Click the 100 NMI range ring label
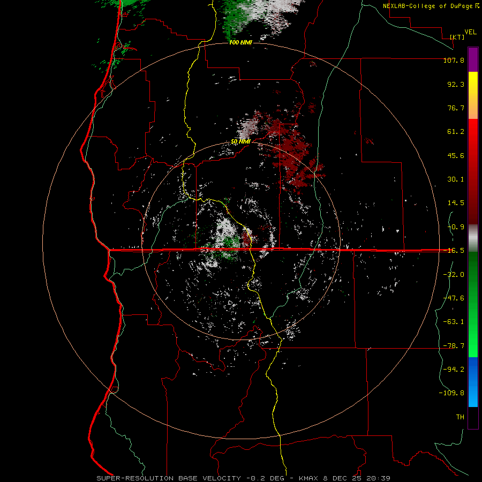 pos(240,42)
